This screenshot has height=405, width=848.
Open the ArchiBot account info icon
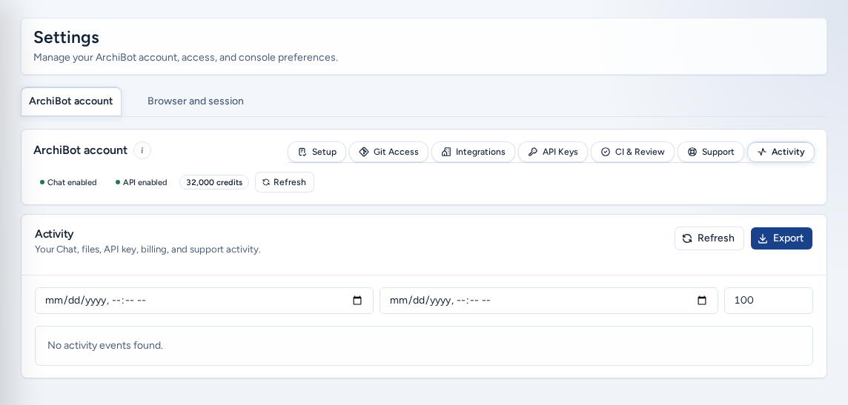(x=142, y=150)
